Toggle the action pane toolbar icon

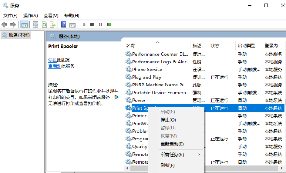(x=72, y=25)
